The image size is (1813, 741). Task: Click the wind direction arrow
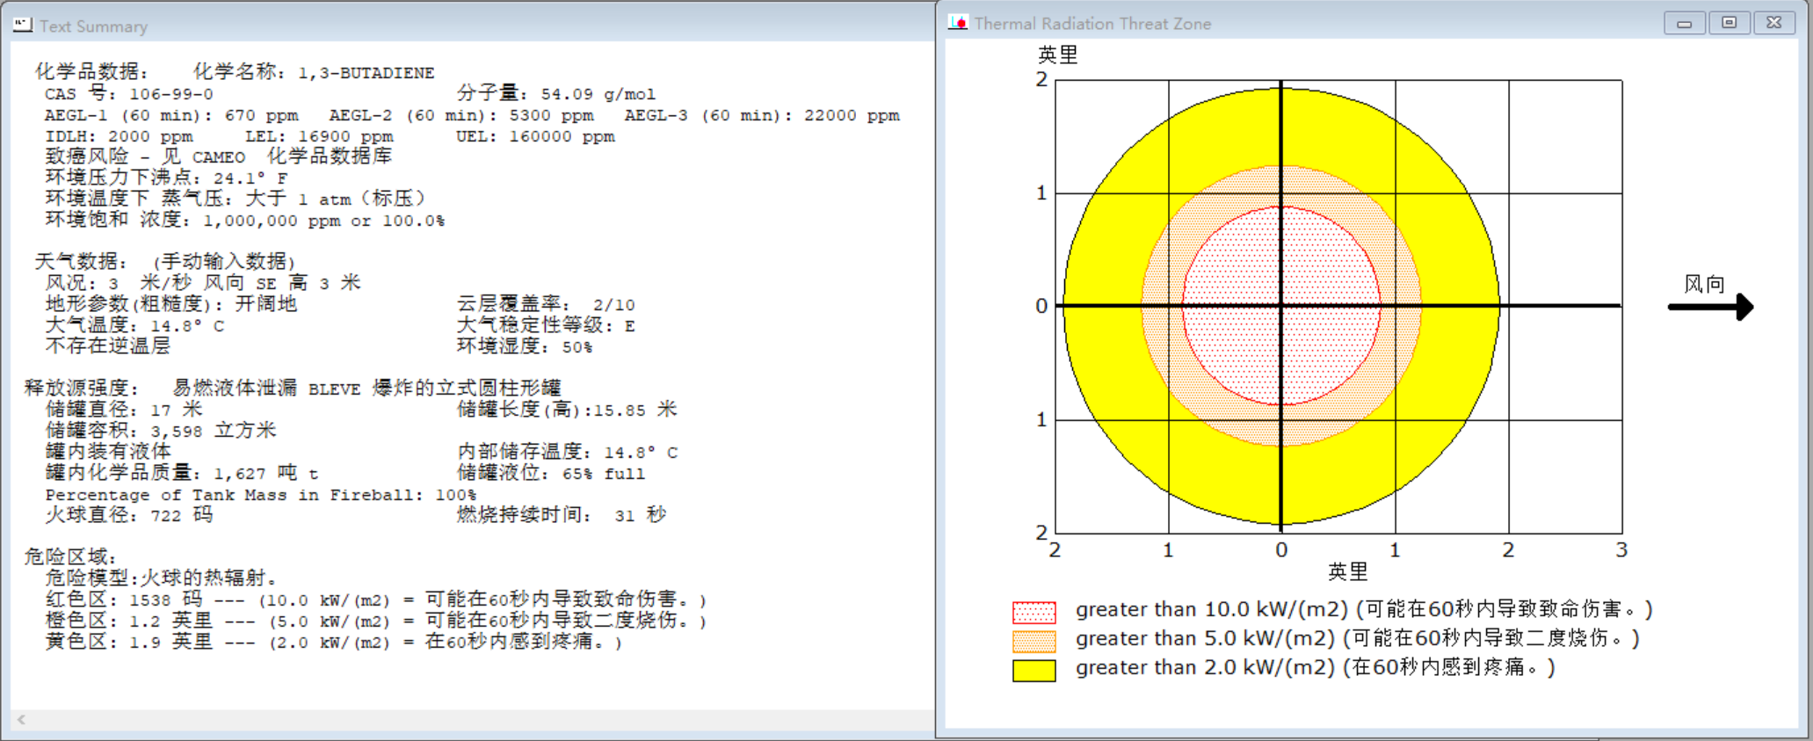[x=1710, y=307]
